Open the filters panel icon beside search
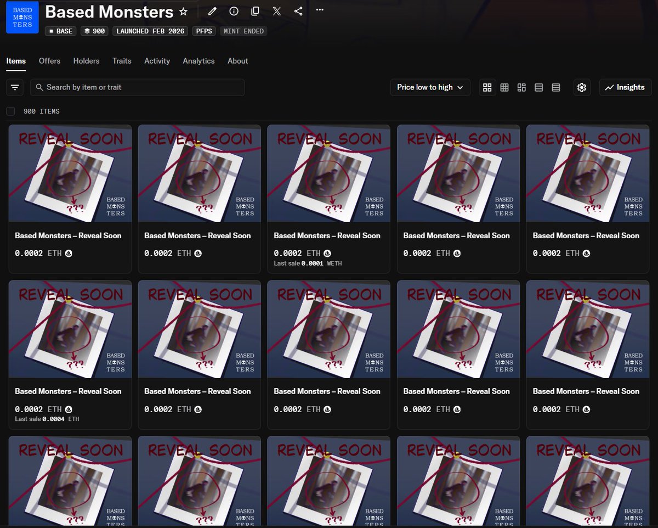The image size is (658, 528). [x=15, y=87]
